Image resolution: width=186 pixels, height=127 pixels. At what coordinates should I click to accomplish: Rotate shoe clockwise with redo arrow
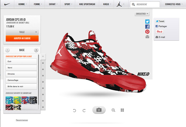(x=84, y=110)
